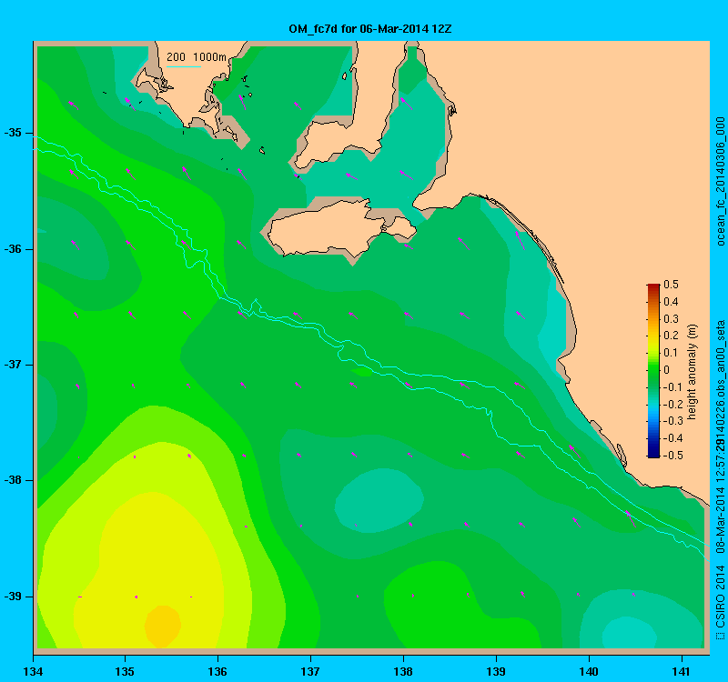Click the longitude label '139'
The width and height of the screenshot is (728, 682).
coord(496,672)
